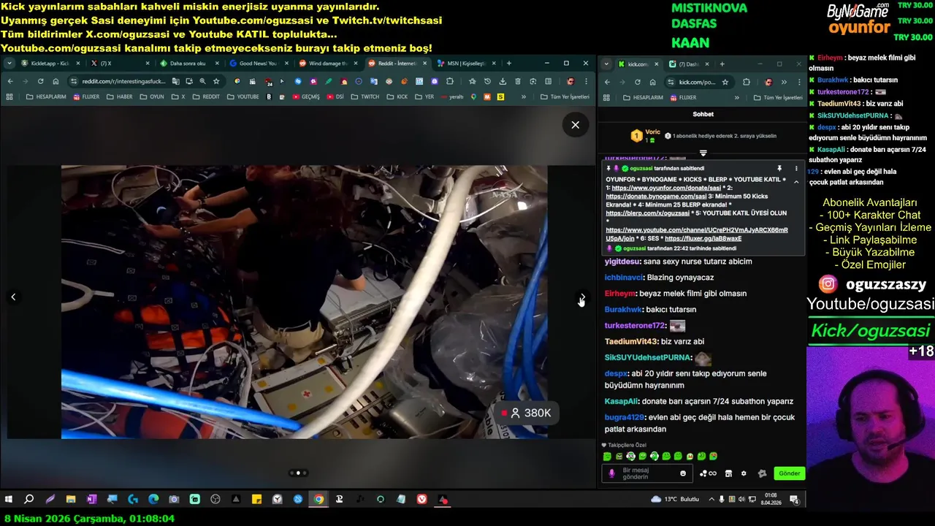Open the TWITCH bookmark folder
This screenshot has height=526, width=935.
(x=365, y=96)
